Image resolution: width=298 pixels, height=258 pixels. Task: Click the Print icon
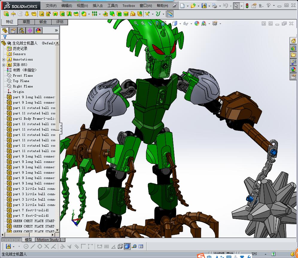[x=215, y=6]
